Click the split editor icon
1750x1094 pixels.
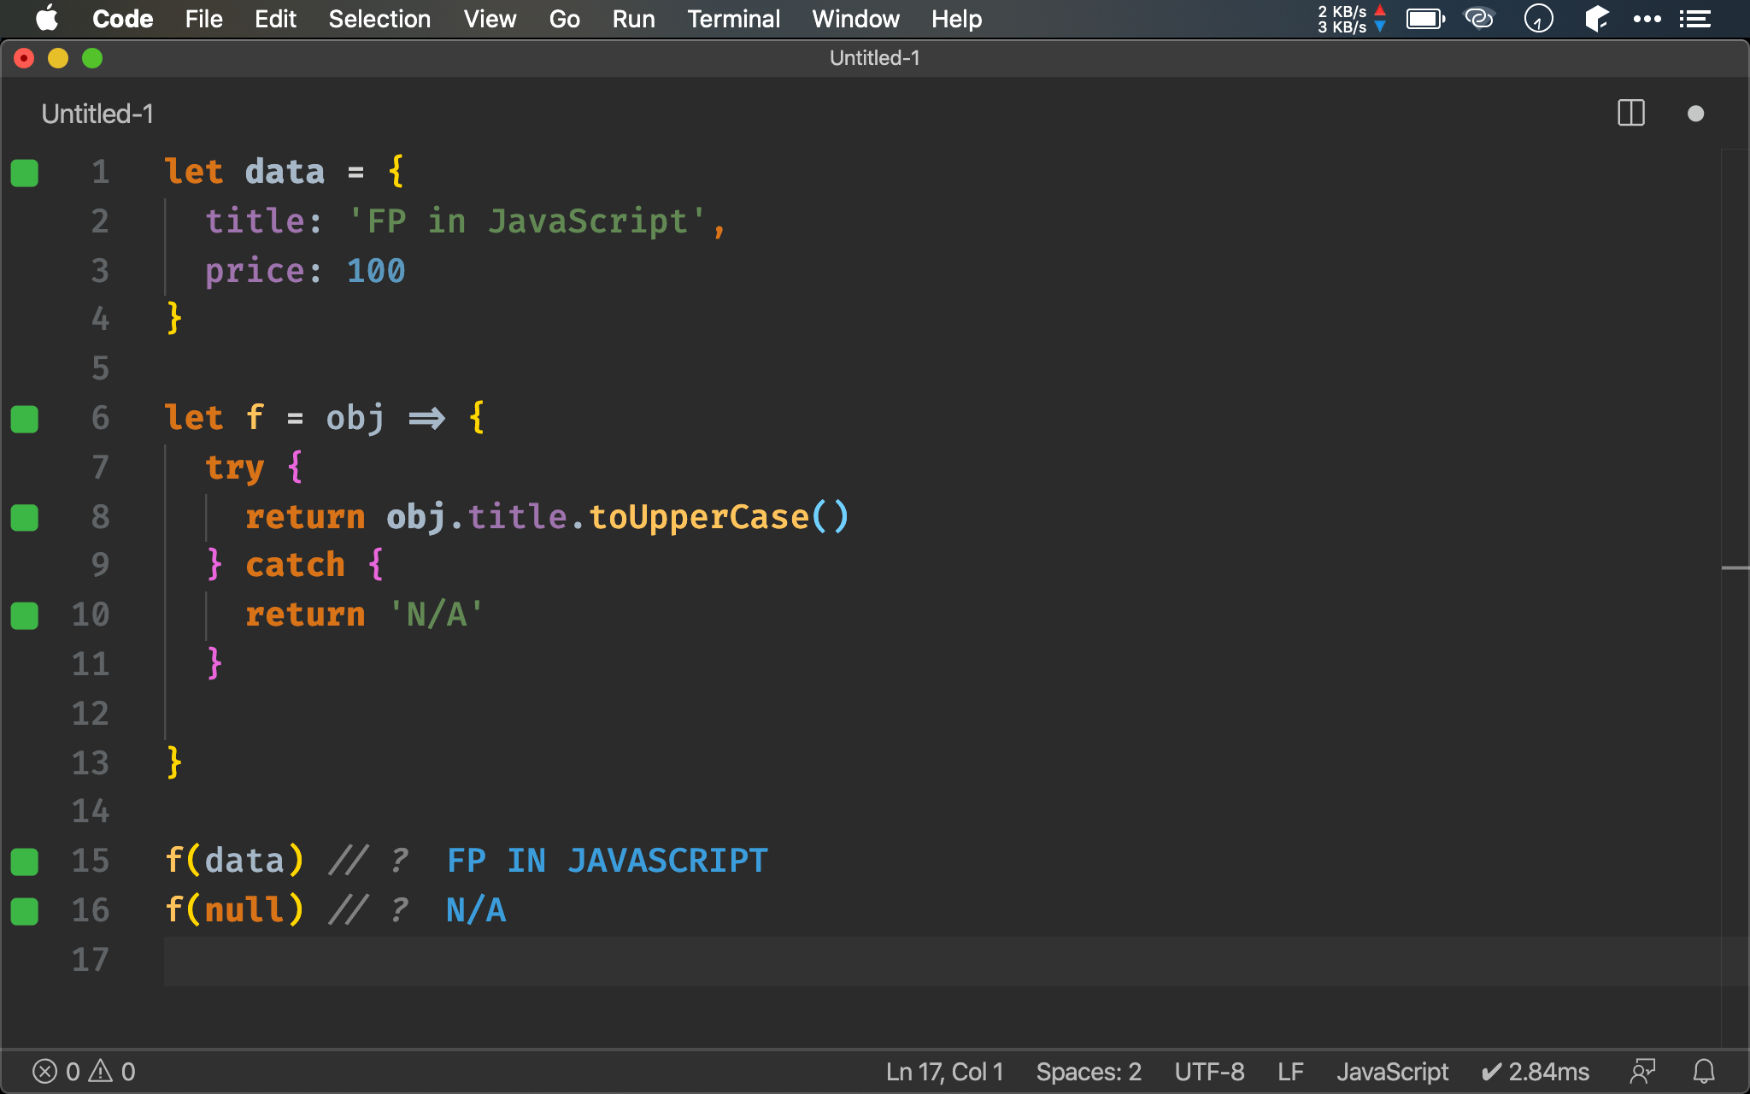click(1630, 112)
